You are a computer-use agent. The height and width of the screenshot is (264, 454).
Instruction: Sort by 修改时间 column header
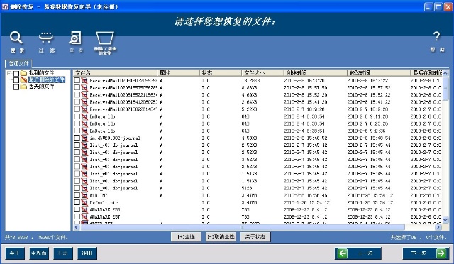[378, 72]
